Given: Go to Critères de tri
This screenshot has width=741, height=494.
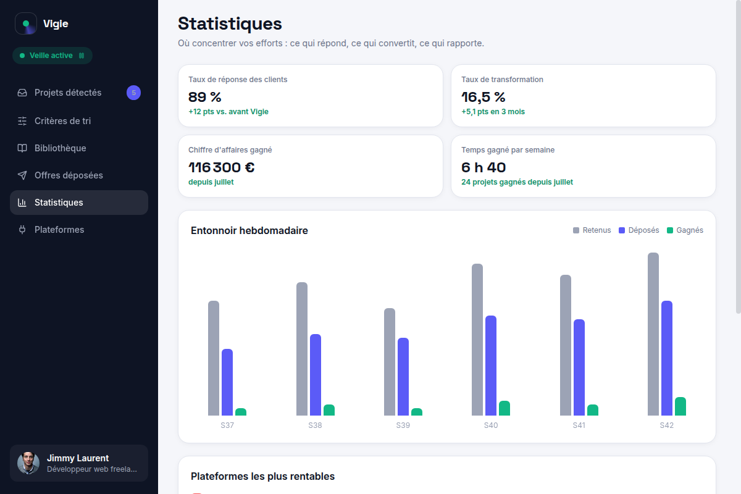Looking at the screenshot, I should [79, 121].
